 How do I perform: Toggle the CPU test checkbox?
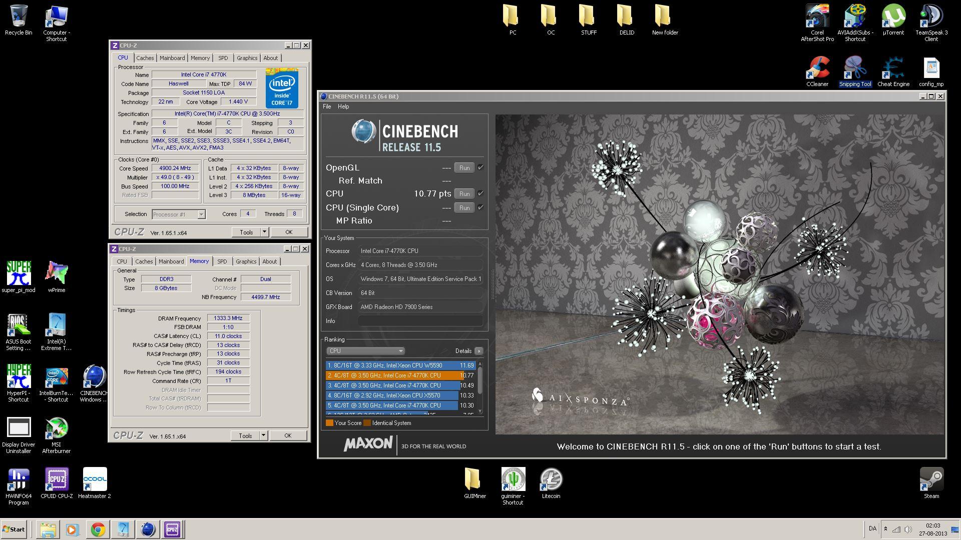pos(480,193)
